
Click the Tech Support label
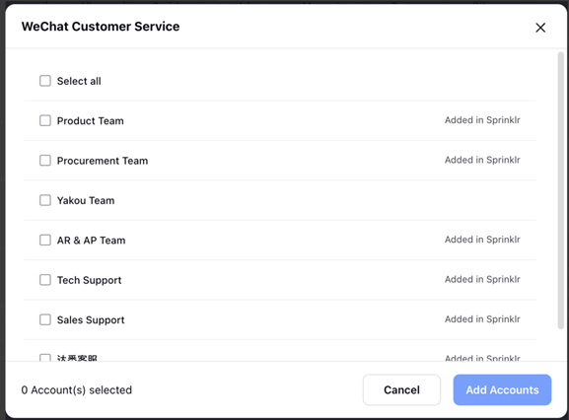click(x=90, y=280)
